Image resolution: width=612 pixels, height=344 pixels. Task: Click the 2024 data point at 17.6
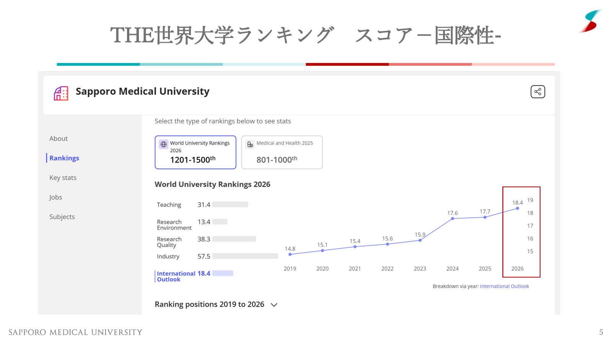[452, 219]
